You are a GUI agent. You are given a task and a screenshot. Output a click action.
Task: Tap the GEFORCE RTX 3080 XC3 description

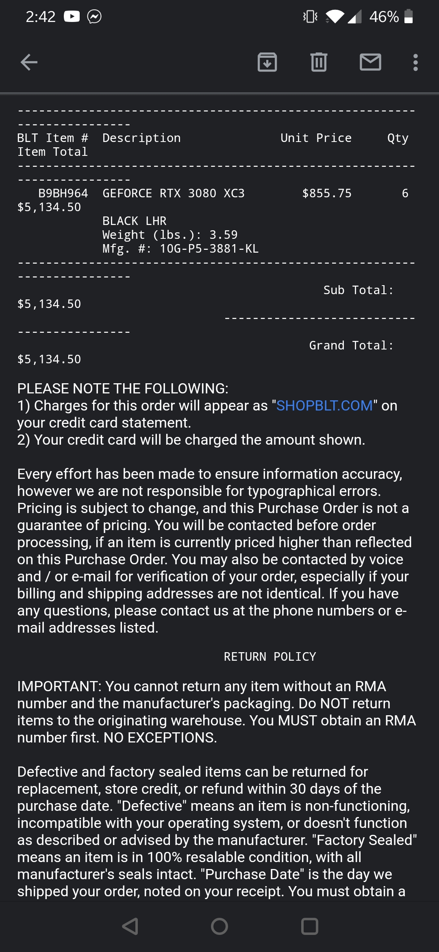pos(174,193)
